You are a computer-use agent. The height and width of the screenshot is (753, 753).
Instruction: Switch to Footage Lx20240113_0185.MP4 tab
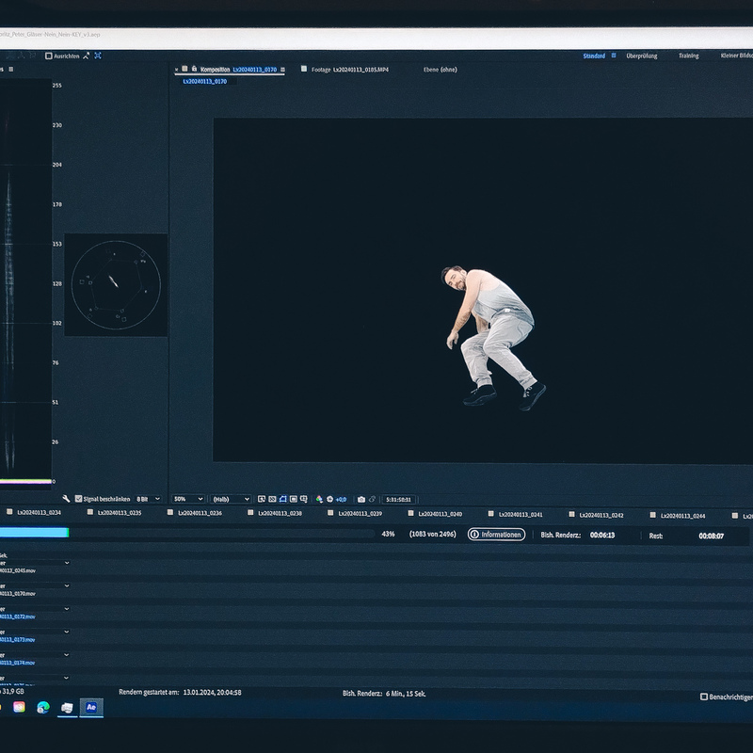[349, 70]
